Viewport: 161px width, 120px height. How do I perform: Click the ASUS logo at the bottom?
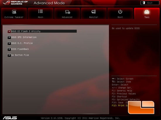tap(10, 118)
